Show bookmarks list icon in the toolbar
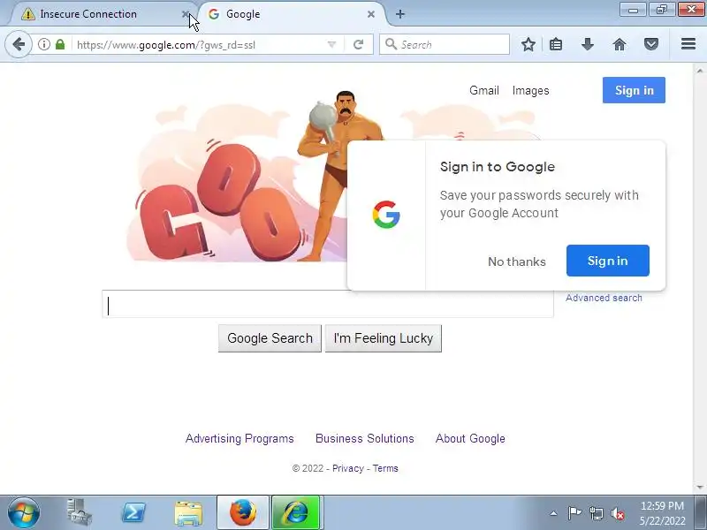This screenshot has height=530, width=707. coord(556,44)
